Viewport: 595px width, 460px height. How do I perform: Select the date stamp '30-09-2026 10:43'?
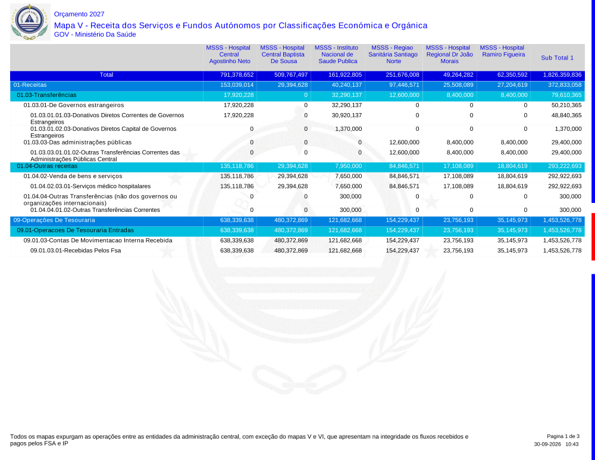[x=556, y=444]
